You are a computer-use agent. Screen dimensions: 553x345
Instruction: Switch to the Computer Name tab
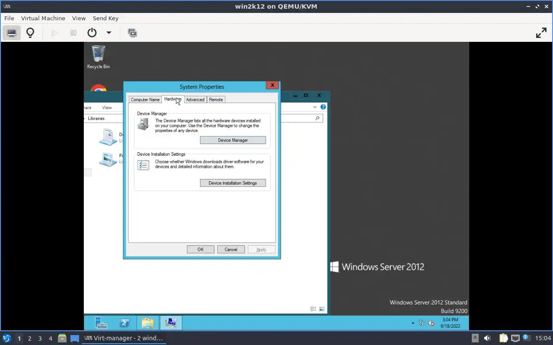pyautogui.click(x=145, y=100)
